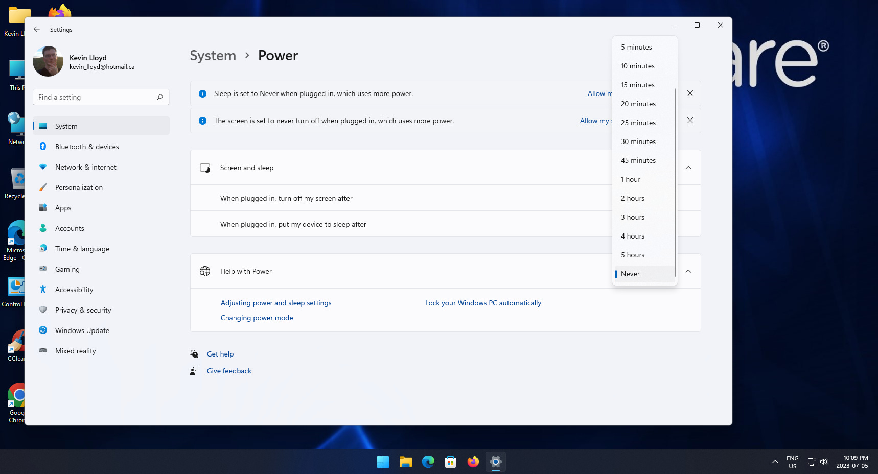The image size is (878, 474).
Task: Choose 5 hours in the dropdown
Action: (x=644, y=255)
